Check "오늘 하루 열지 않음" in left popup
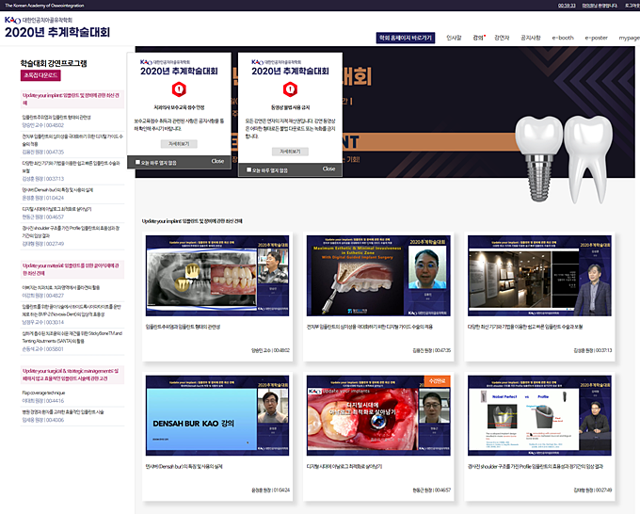640x514 pixels. [x=138, y=162]
